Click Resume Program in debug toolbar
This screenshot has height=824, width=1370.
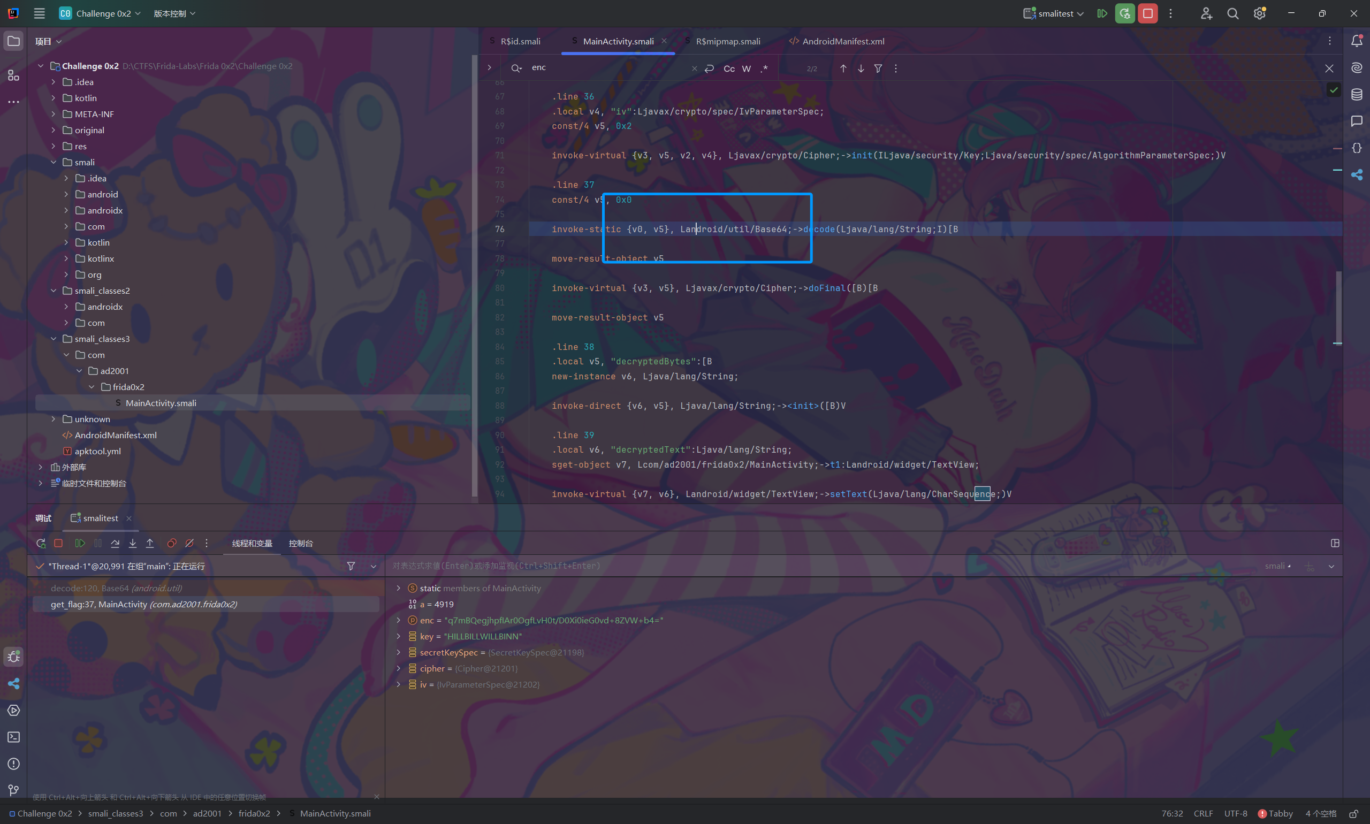click(80, 543)
